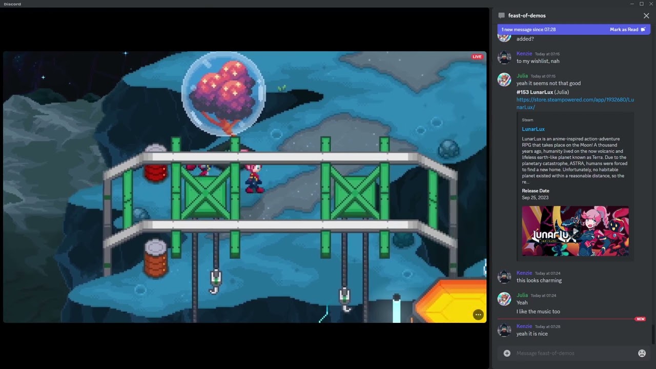Click the feast-of-demos channel title

coord(527,16)
